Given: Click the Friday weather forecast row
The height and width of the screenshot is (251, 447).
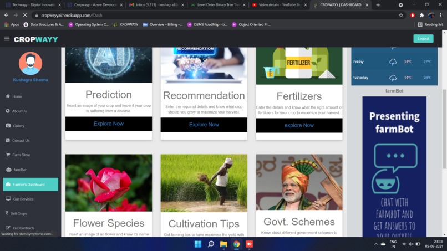Looking at the screenshot, I should click(394, 62).
